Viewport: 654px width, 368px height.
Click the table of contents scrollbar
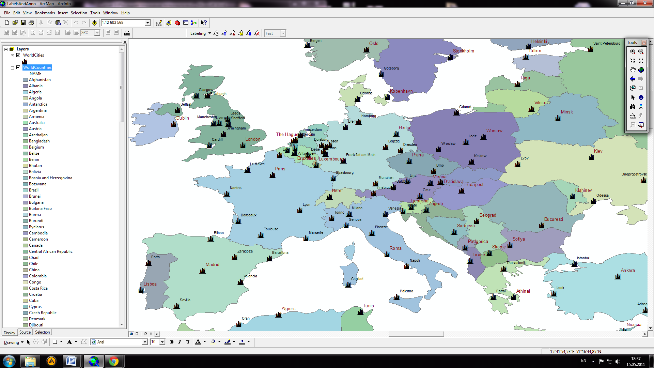121,87
